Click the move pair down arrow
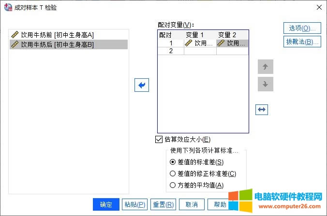This screenshot has width=327, height=216. click(266, 84)
